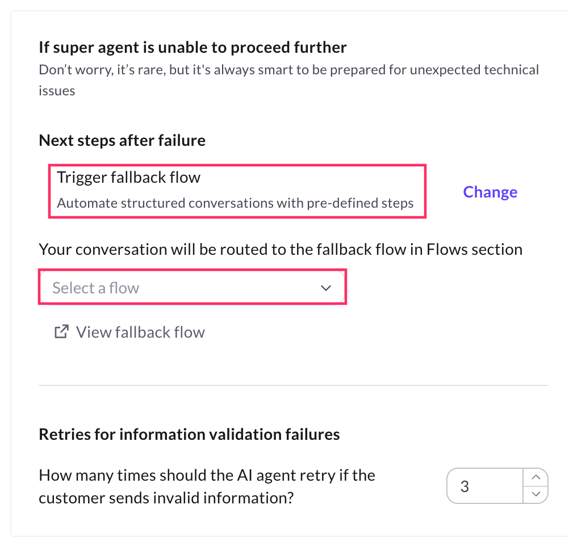Decrease retry count with the down arrow
Screen dimensions: 569x538
point(535,494)
